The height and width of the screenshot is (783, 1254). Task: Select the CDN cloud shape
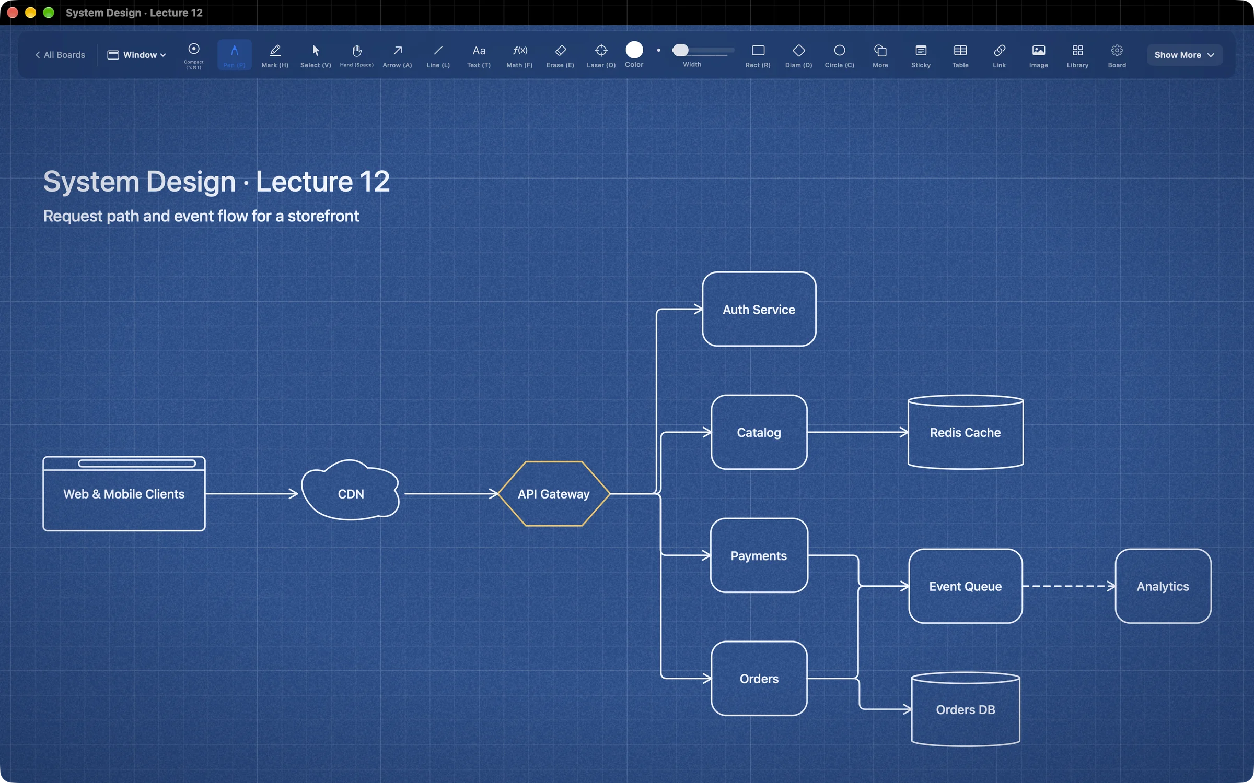click(x=351, y=491)
